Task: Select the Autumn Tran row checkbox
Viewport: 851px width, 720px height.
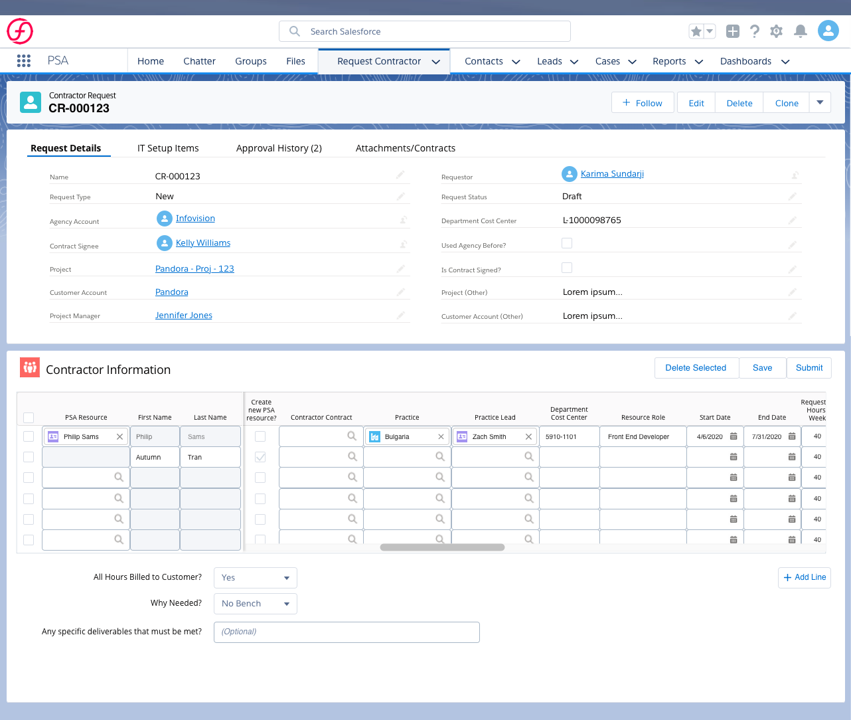Action: (29, 457)
